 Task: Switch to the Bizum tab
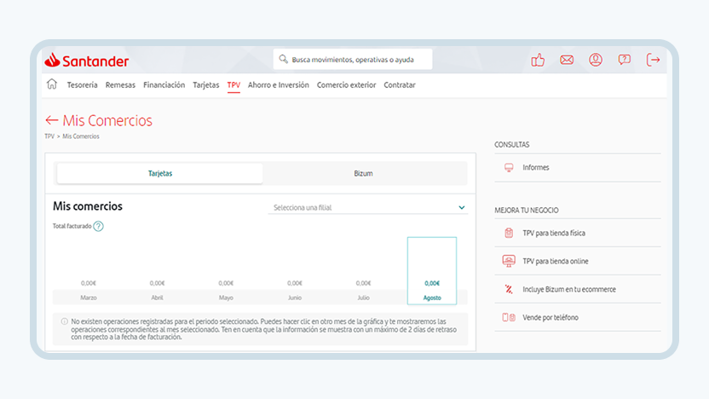click(364, 174)
